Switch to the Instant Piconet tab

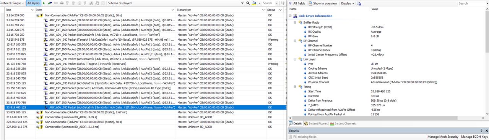[316, 124]
